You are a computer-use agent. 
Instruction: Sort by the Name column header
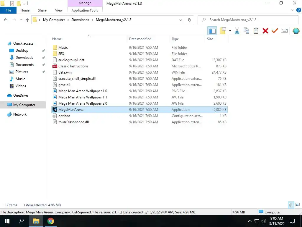click(x=89, y=39)
